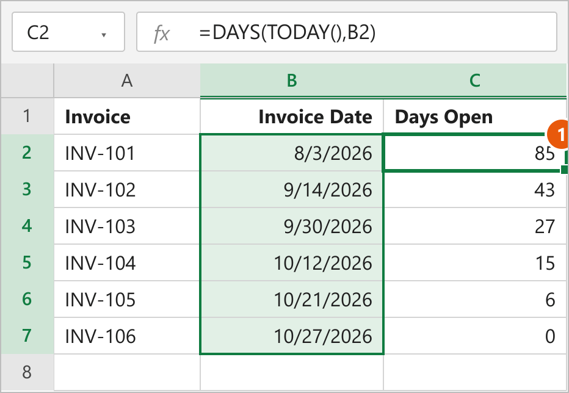Select row 3 header

point(27,189)
